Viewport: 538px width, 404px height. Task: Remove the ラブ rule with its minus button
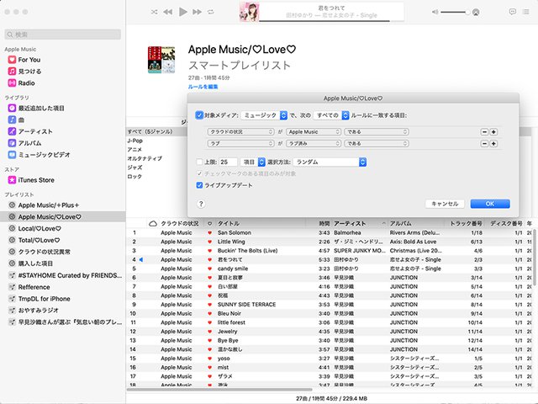483,144
